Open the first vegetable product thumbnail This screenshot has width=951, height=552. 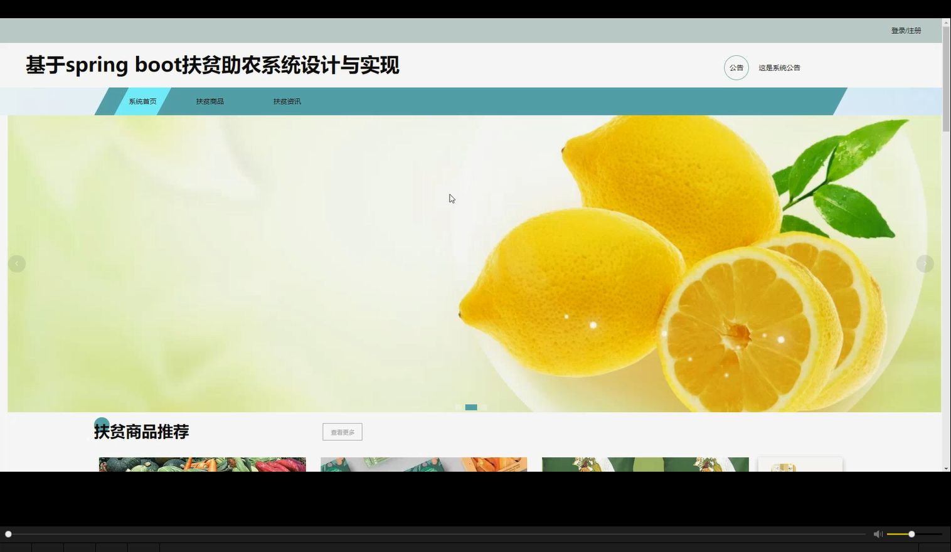coord(202,464)
